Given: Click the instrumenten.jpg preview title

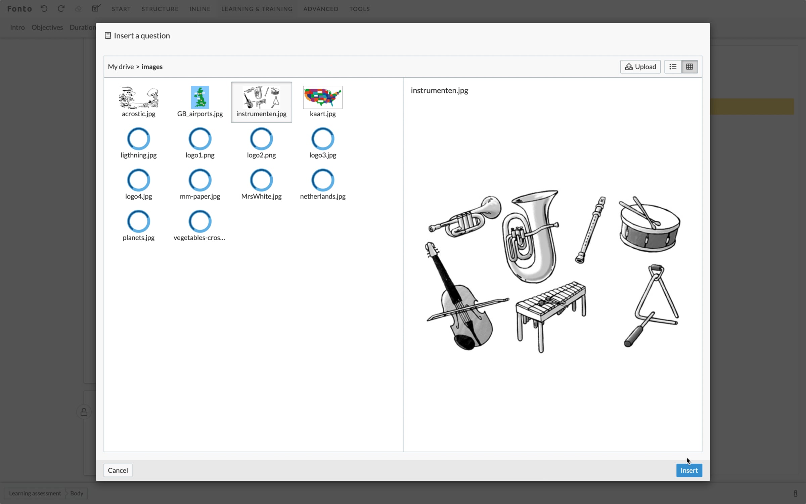Looking at the screenshot, I should [439, 90].
